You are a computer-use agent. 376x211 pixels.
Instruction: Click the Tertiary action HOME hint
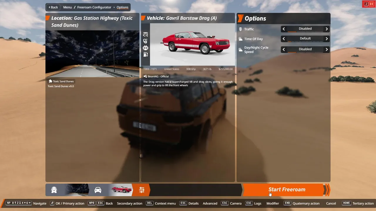click(x=358, y=203)
